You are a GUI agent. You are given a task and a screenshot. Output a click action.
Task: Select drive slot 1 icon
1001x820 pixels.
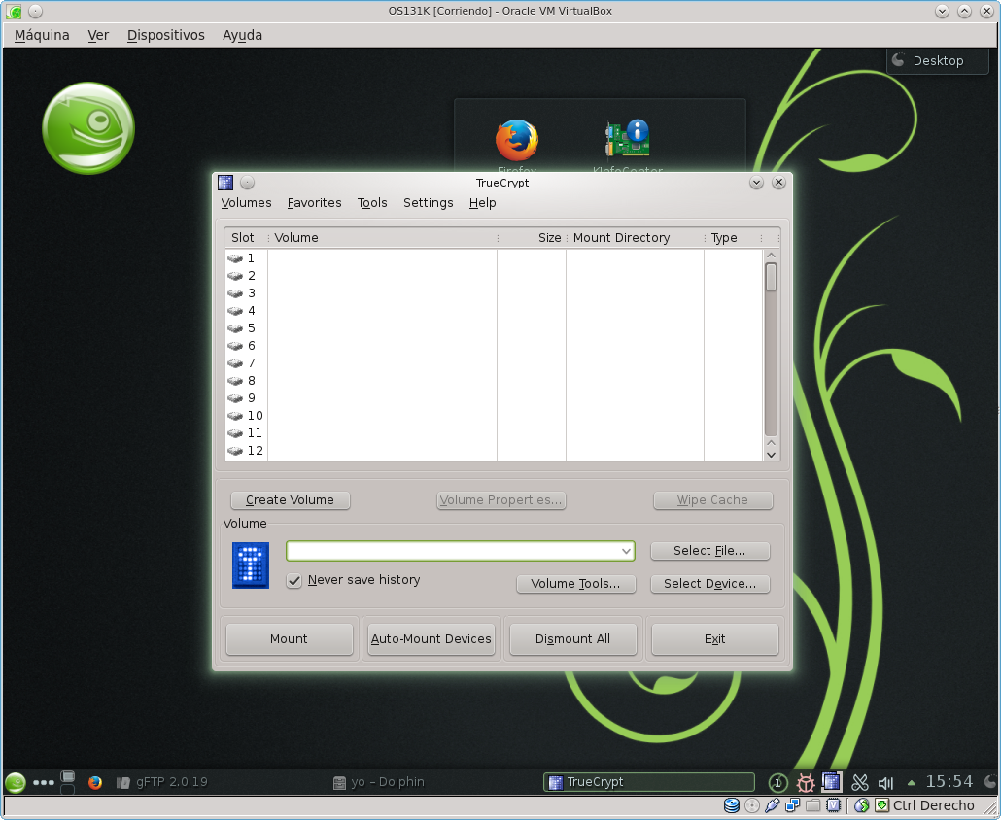[235, 258]
